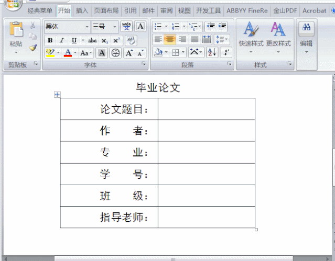
Task: Switch to the 视图 tab
Action: tap(185, 10)
